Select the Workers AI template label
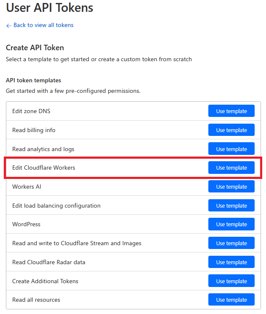This screenshot has height=314, width=266. (x=27, y=187)
